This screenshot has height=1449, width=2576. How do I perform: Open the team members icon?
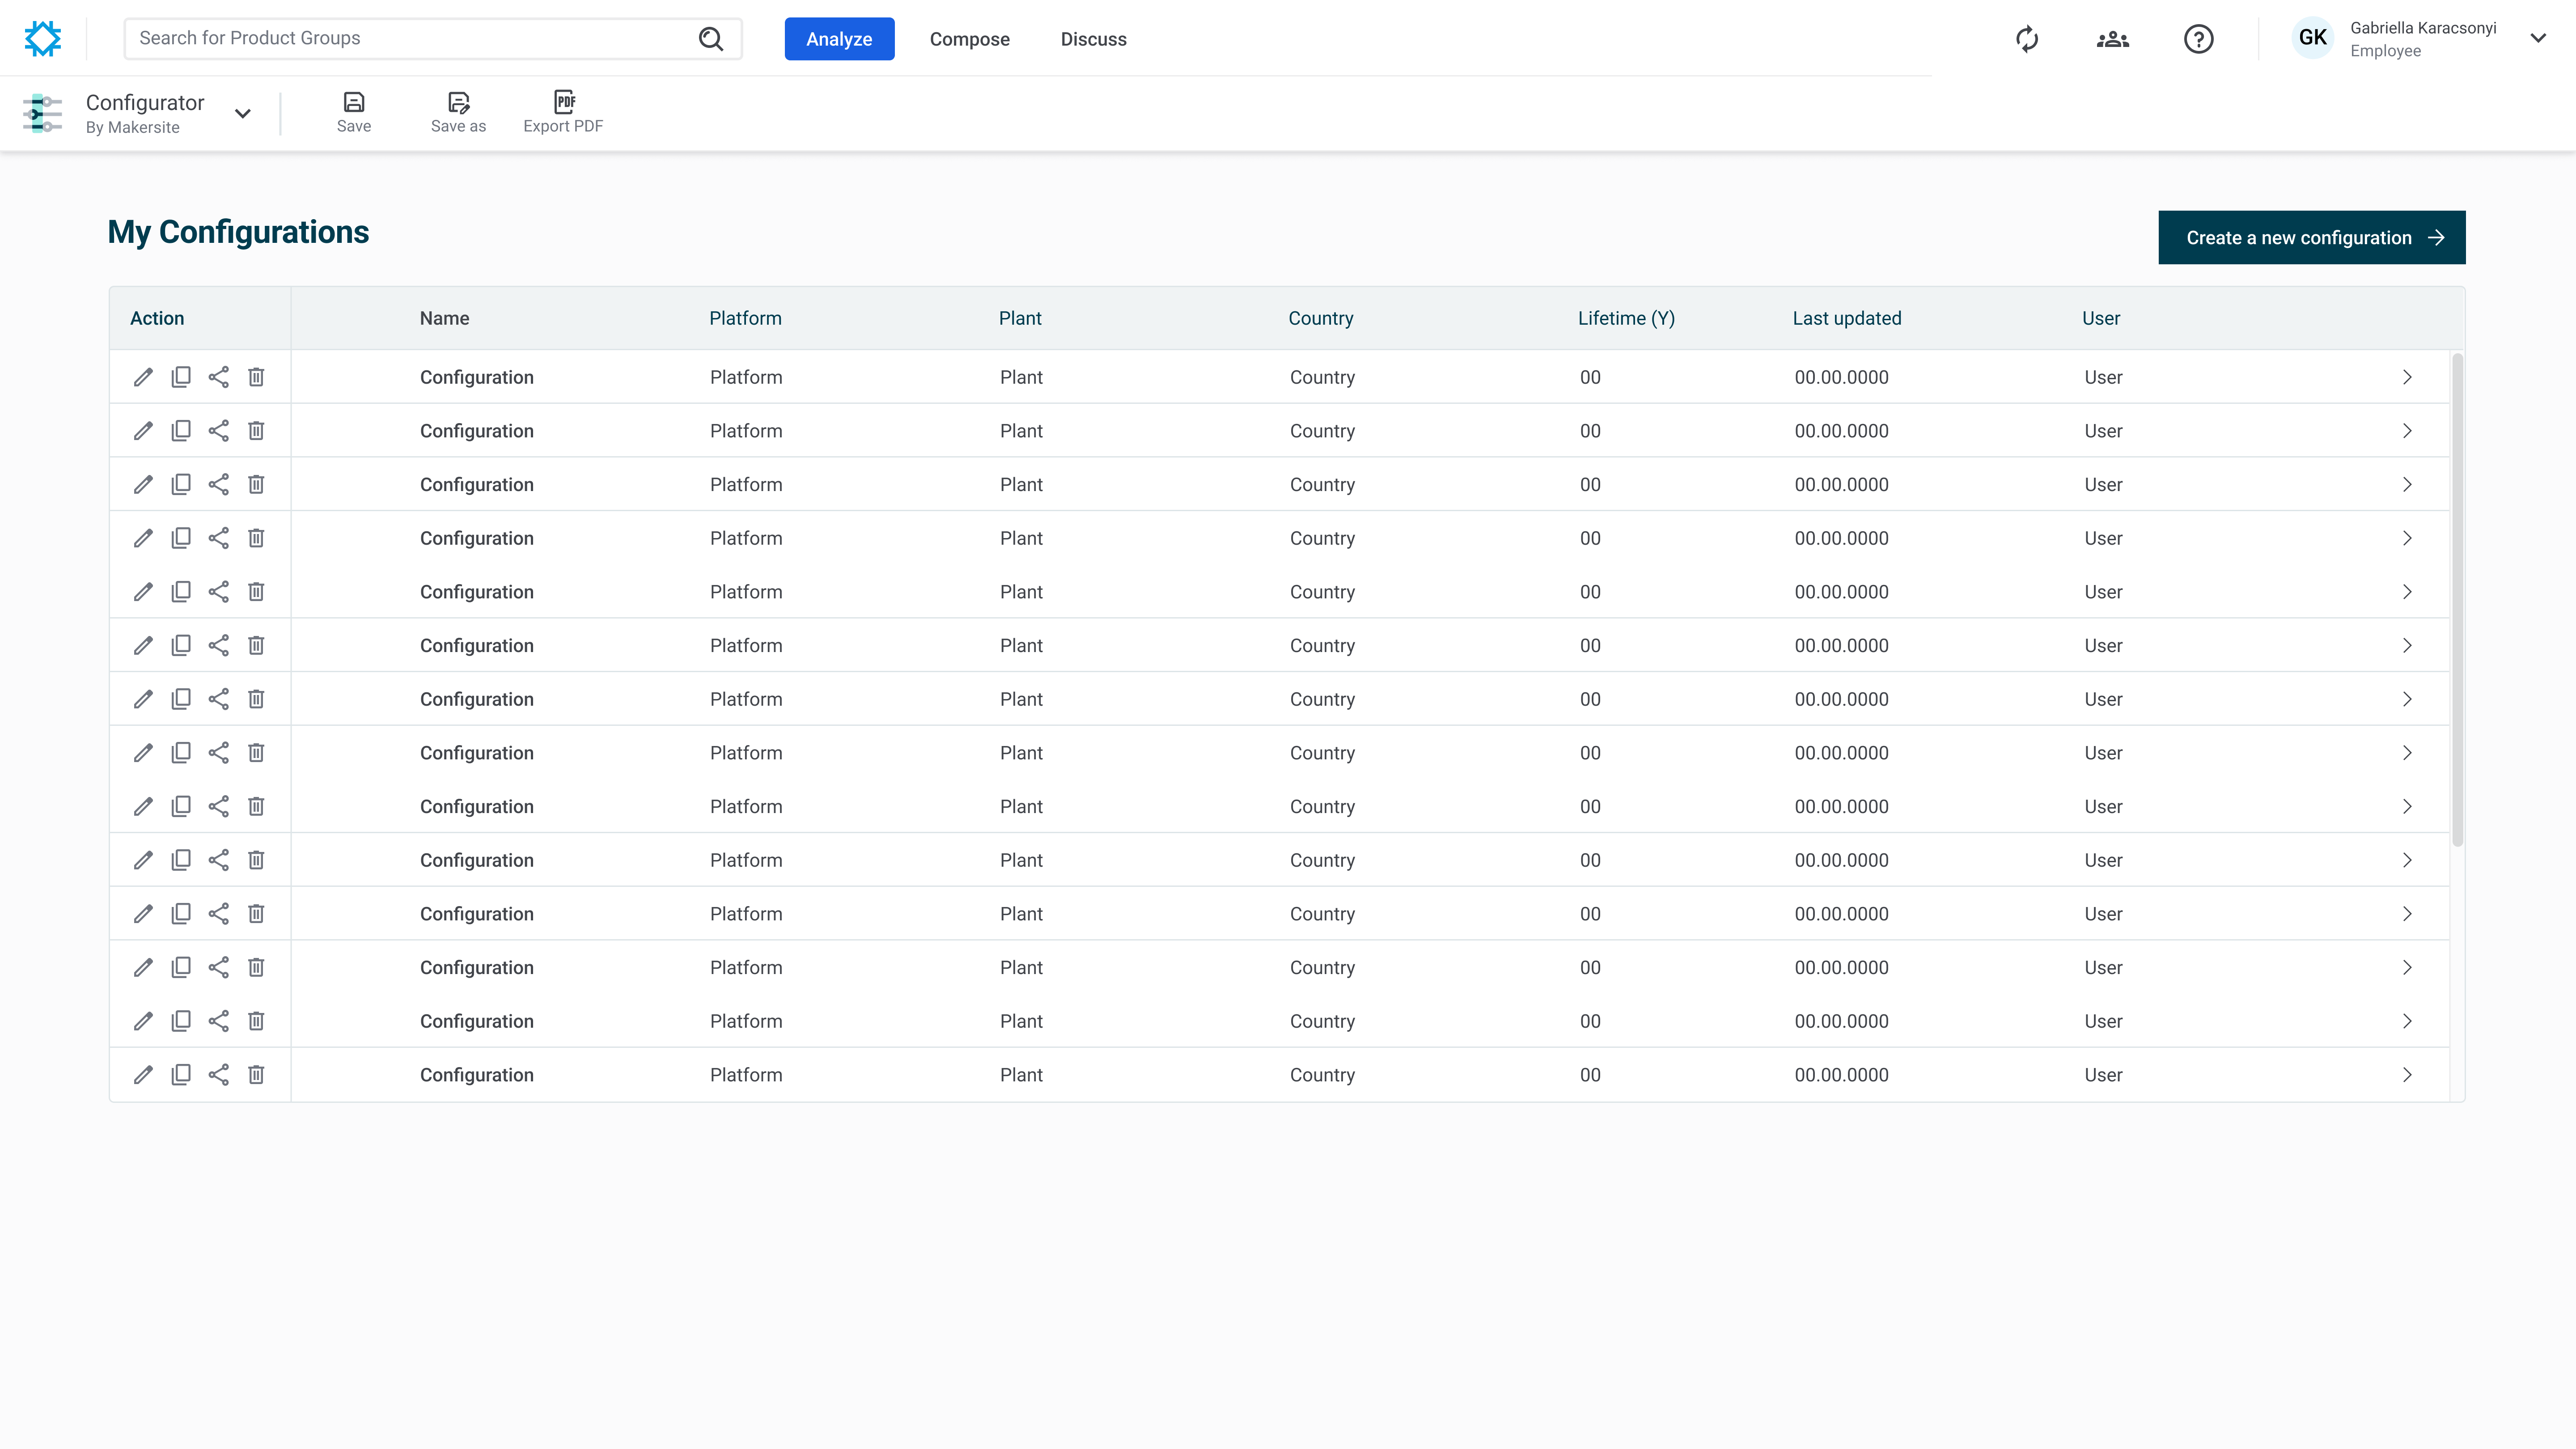[x=2113, y=39]
